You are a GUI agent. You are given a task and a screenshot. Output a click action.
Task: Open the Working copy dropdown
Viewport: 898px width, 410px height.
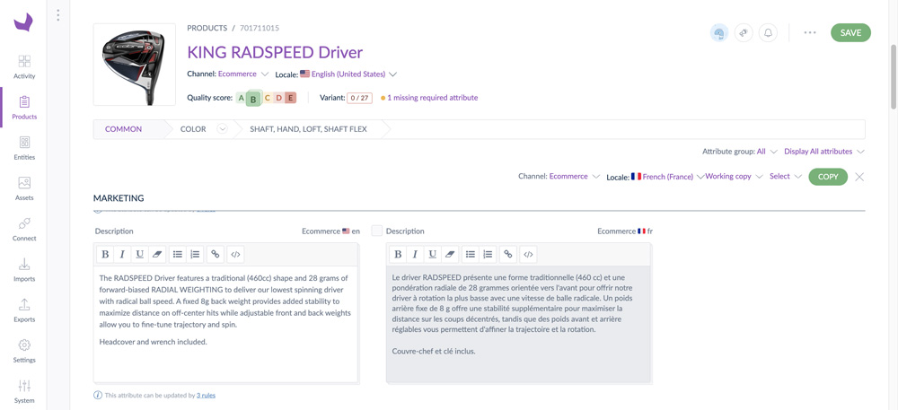pyautogui.click(x=735, y=176)
